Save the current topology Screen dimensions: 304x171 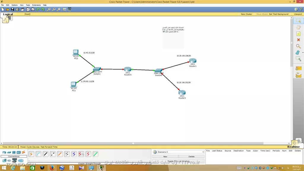pyautogui.click(x=12, y=9)
